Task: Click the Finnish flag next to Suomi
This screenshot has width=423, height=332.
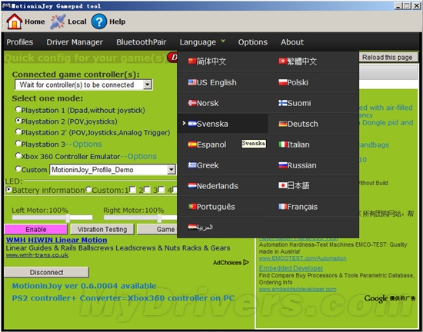Action: pos(283,103)
